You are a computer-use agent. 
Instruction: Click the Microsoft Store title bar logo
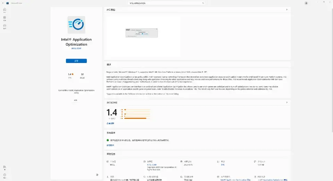pyautogui.click(x=8, y=3)
